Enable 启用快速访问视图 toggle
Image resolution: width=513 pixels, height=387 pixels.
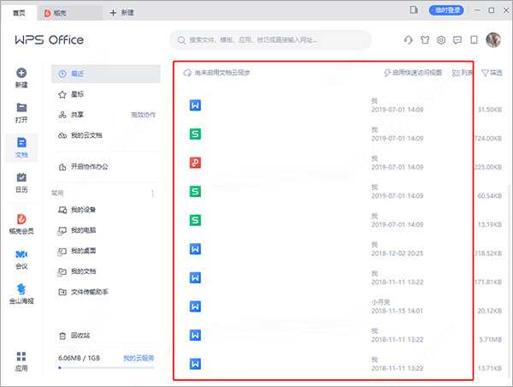point(414,74)
